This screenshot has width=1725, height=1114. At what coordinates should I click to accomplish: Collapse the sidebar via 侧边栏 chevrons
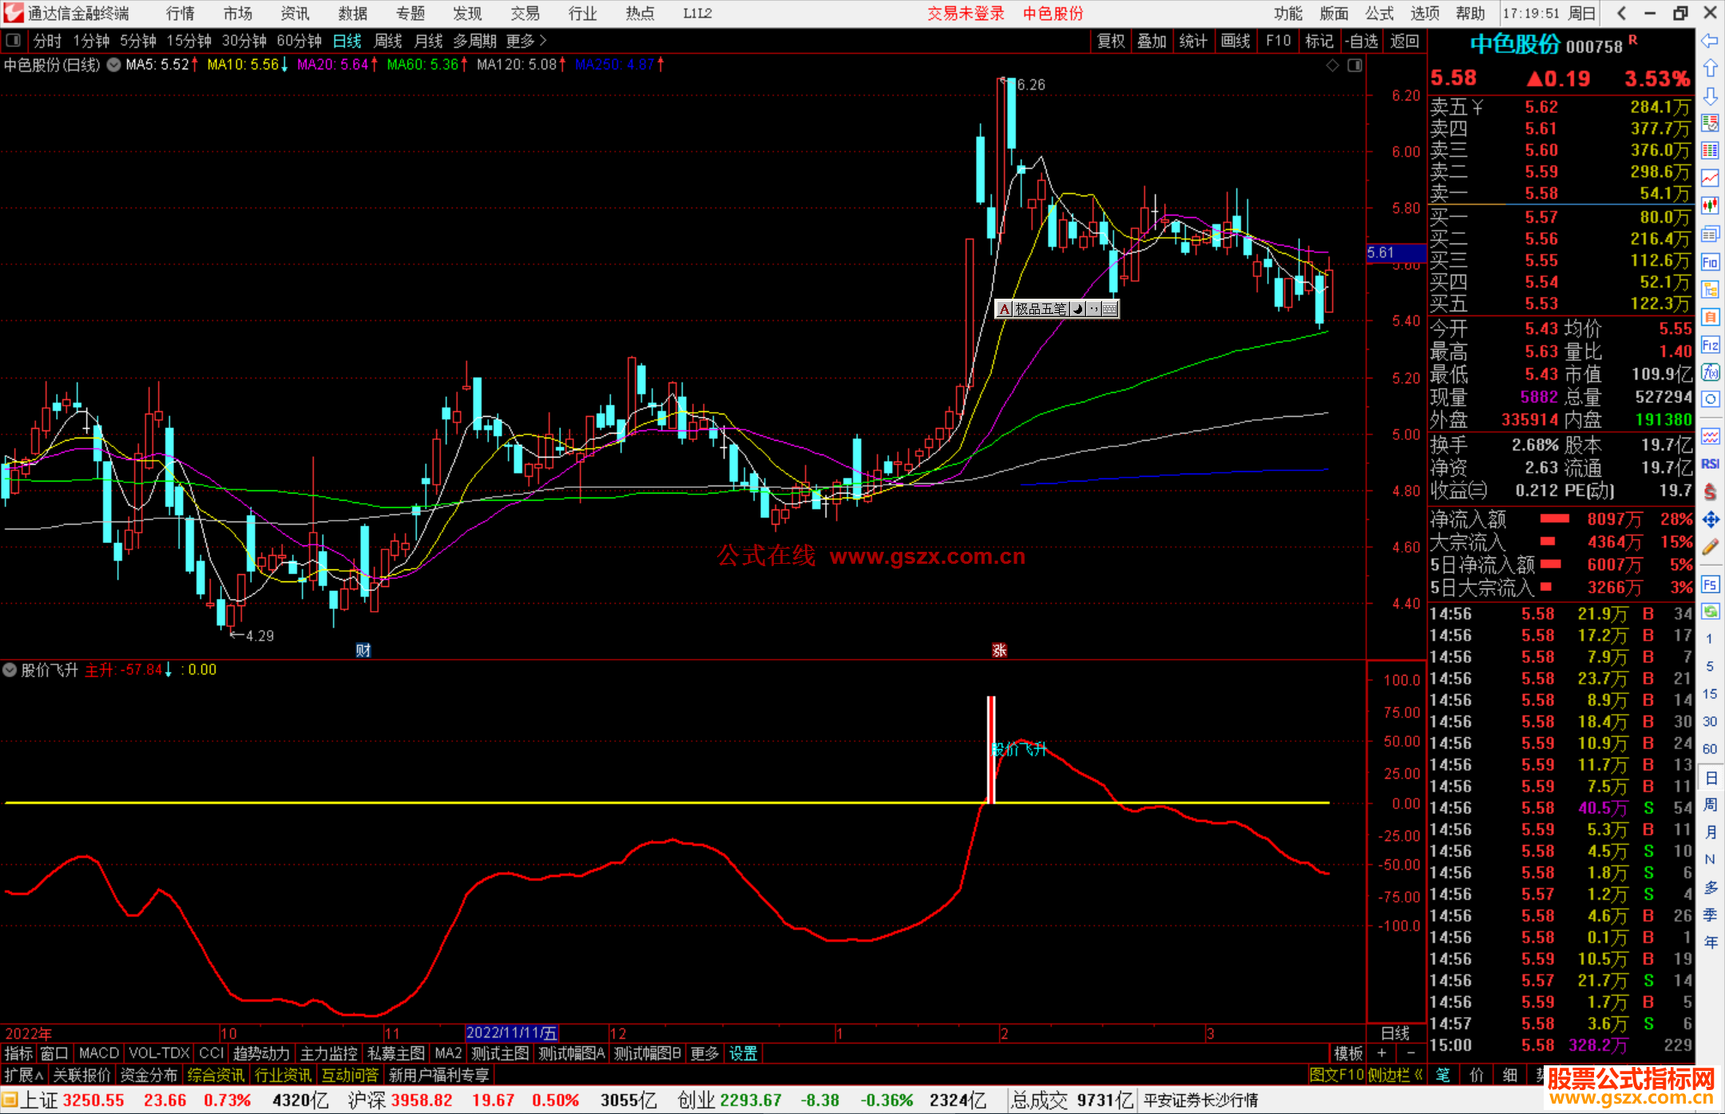[x=1418, y=1075]
